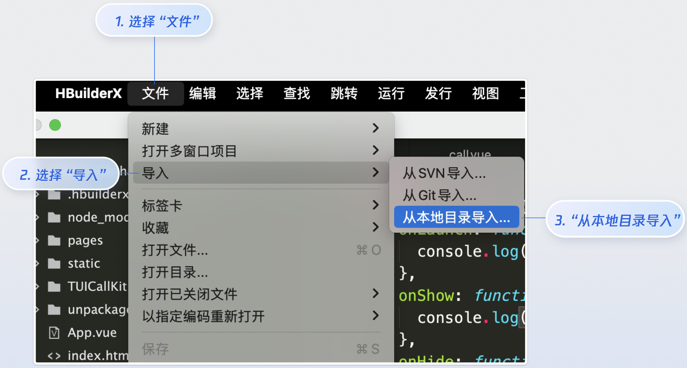The image size is (687, 368).
Task: Open the 运行 menu
Action: coord(391,93)
